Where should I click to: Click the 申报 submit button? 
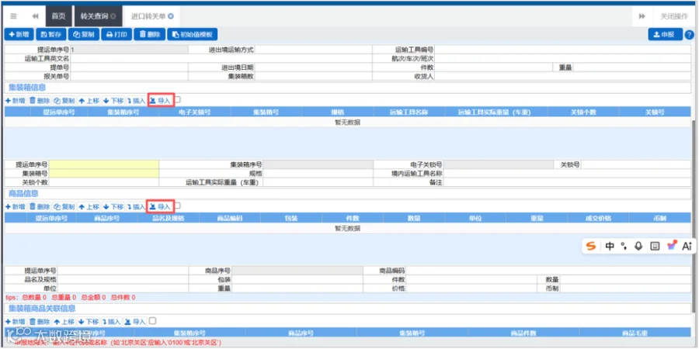665,34
